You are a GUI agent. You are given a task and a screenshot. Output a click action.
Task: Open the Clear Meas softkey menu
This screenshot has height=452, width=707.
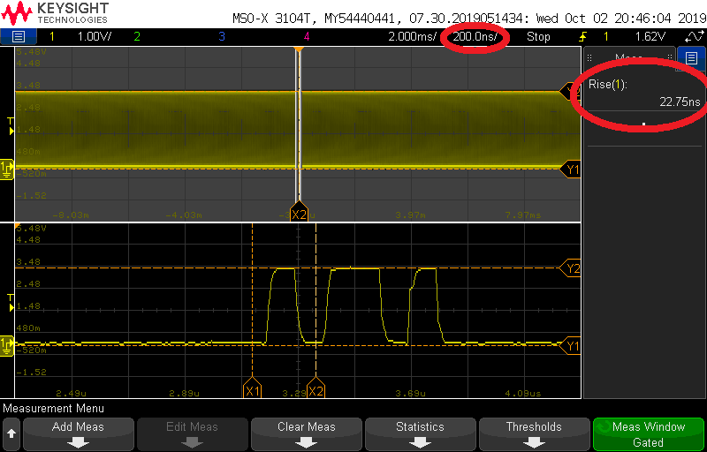[306, 433]
